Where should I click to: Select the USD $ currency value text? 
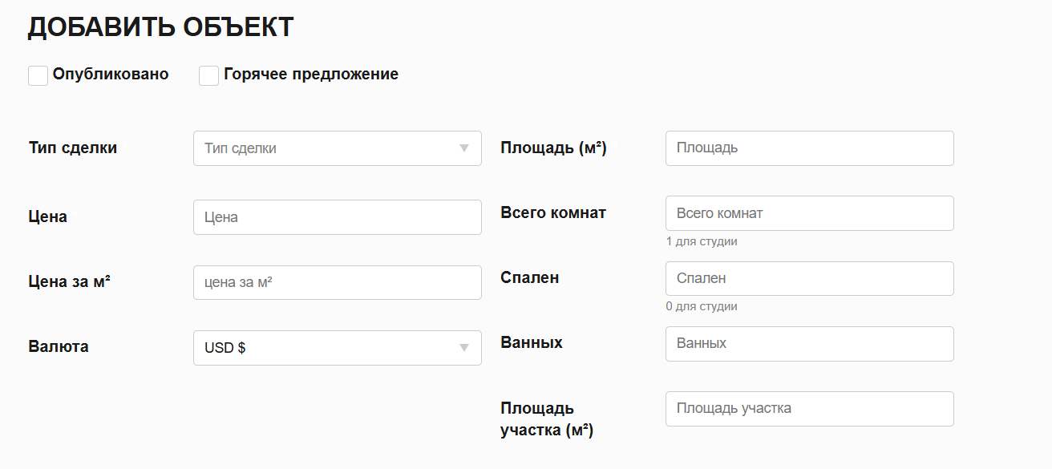point(225,348)
